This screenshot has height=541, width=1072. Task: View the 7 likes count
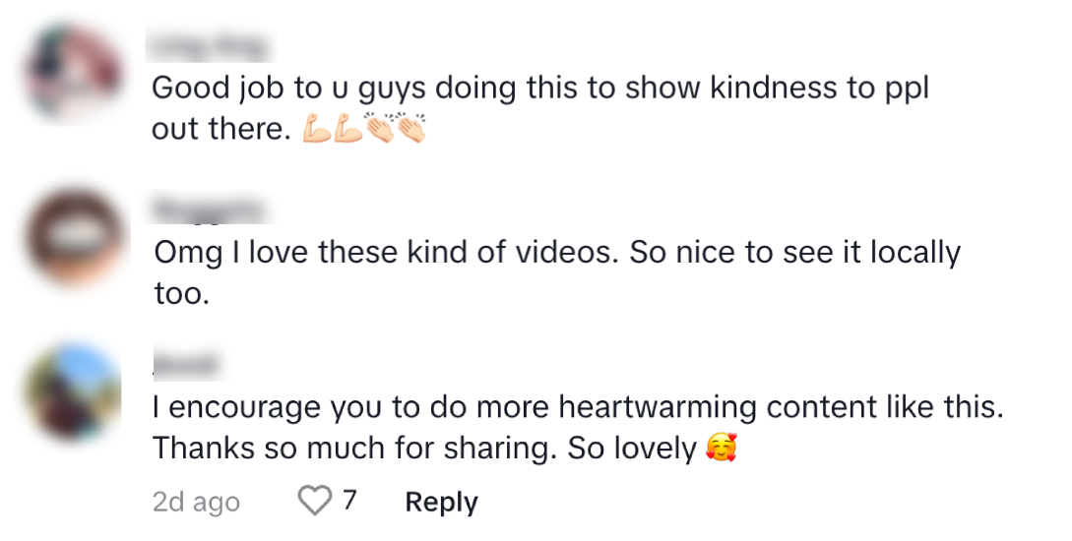tap(348, 502)
